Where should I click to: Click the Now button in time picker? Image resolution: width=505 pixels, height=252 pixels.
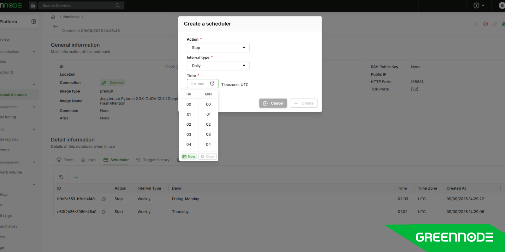tap(189, 157)
